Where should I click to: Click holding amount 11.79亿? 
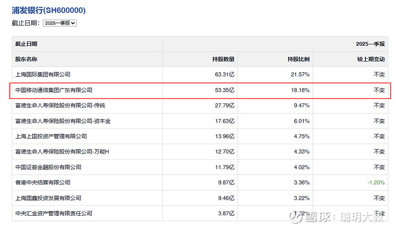coord(225,167)
